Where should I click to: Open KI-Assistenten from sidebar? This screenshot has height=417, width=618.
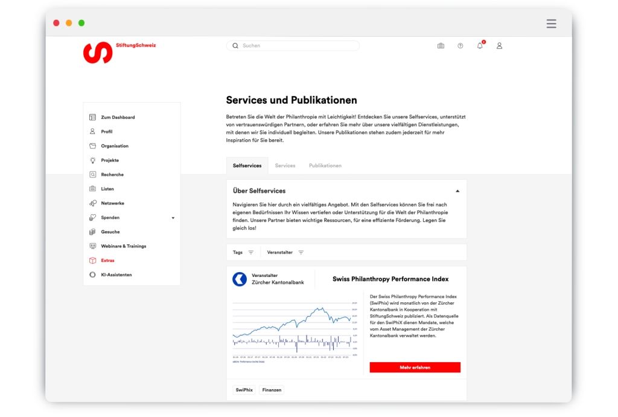[x=116, y=275]
